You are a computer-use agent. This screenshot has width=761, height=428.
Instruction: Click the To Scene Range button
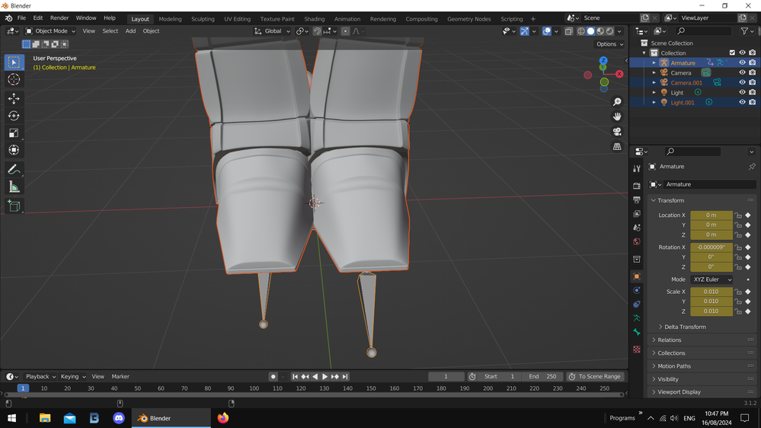pyautogui.click(x=595, y=376)
